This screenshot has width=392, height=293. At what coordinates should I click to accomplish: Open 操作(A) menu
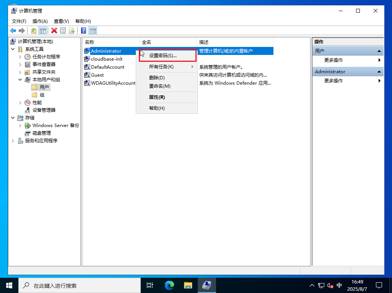(40, 21)
